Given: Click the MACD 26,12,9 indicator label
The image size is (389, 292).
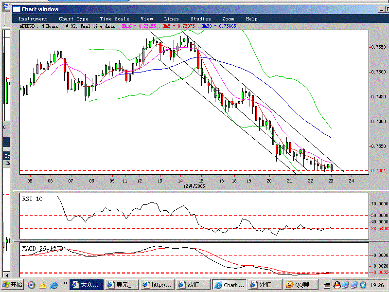Looking at the screenshot, I should point(42,249).
